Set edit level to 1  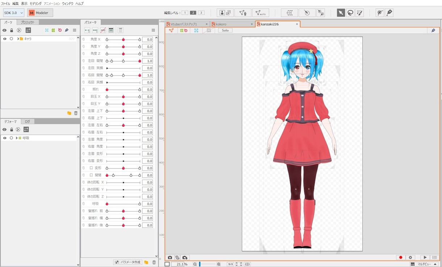click(x=185, y=13)
